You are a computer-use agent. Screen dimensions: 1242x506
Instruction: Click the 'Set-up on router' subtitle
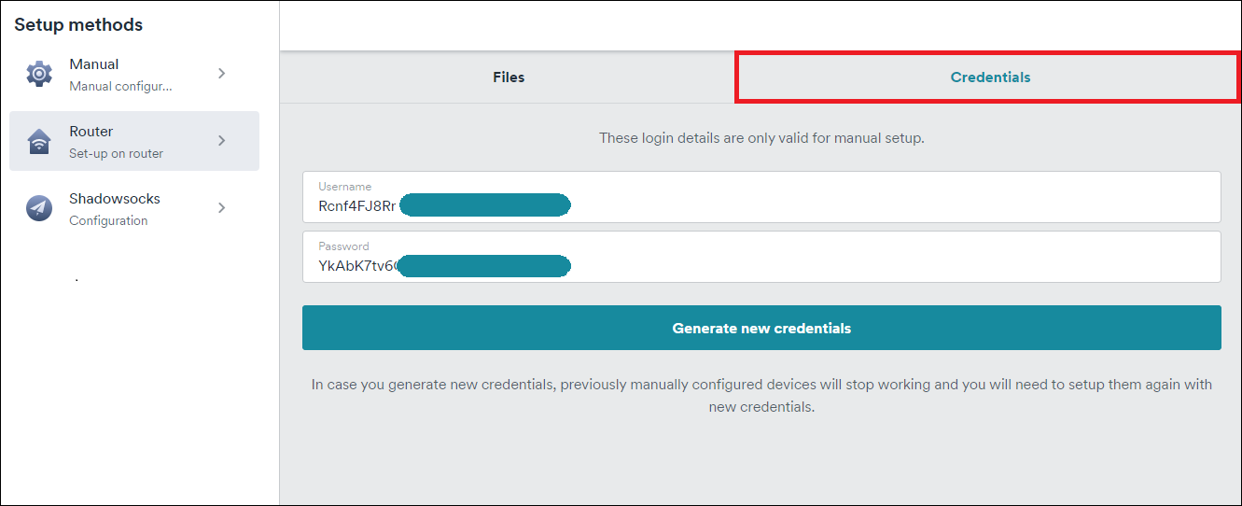point(116,153)
